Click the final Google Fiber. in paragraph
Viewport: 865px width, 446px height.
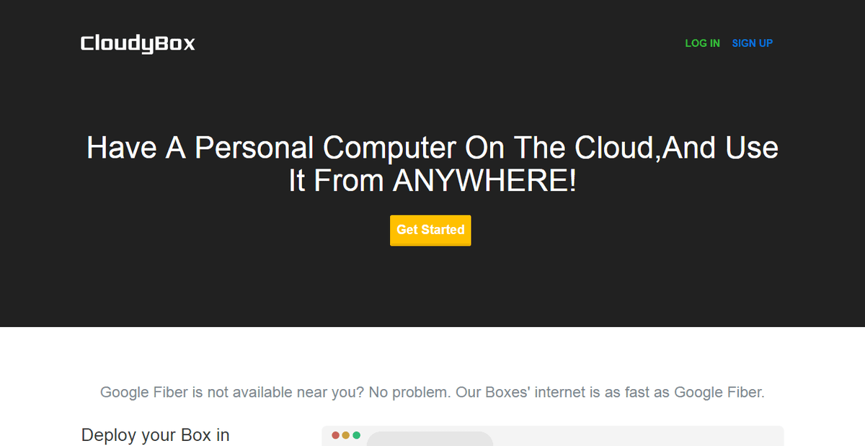(719, 393)
